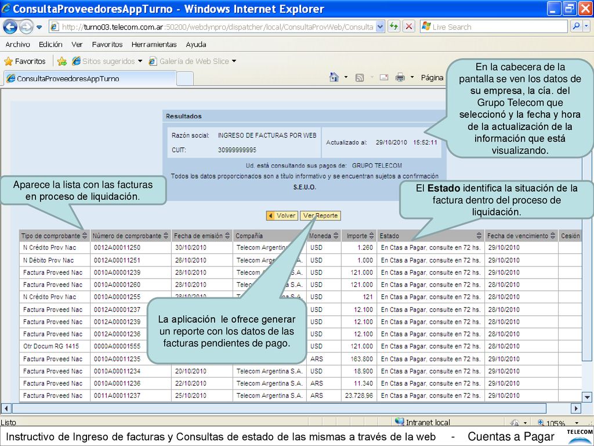Click the protected mode status icon
The width and height of the screenshot is (594, 446).
pos(514,423)
